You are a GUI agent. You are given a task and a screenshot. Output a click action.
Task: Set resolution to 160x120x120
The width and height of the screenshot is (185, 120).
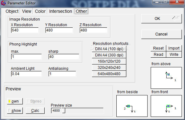[109, 61]
